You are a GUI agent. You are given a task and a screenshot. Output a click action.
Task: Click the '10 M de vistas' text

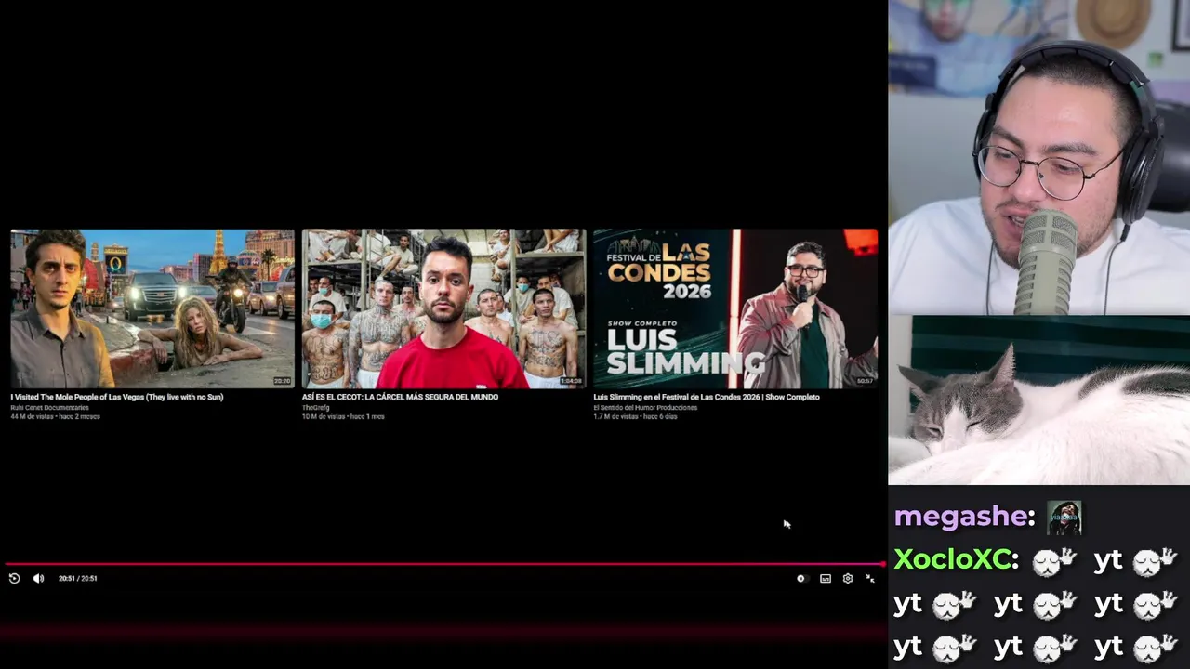324,416
